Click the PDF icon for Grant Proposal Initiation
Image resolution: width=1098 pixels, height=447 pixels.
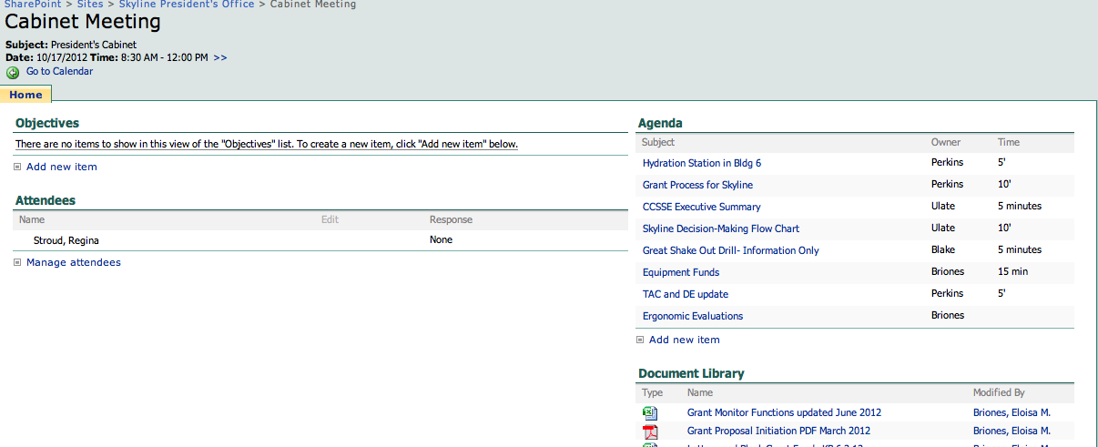650,432
